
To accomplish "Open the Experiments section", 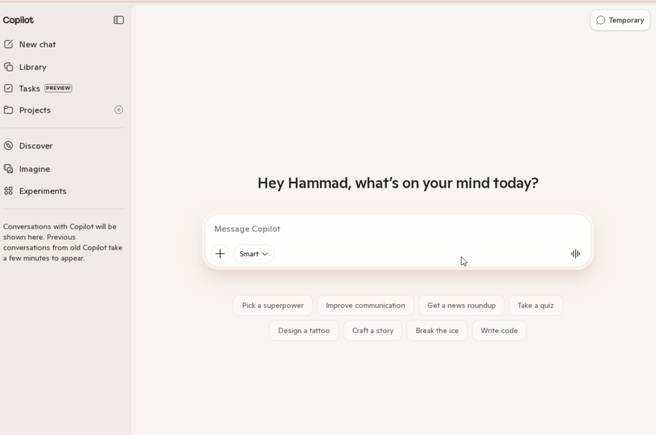I will pyautogui.click(x=43, y=191).
